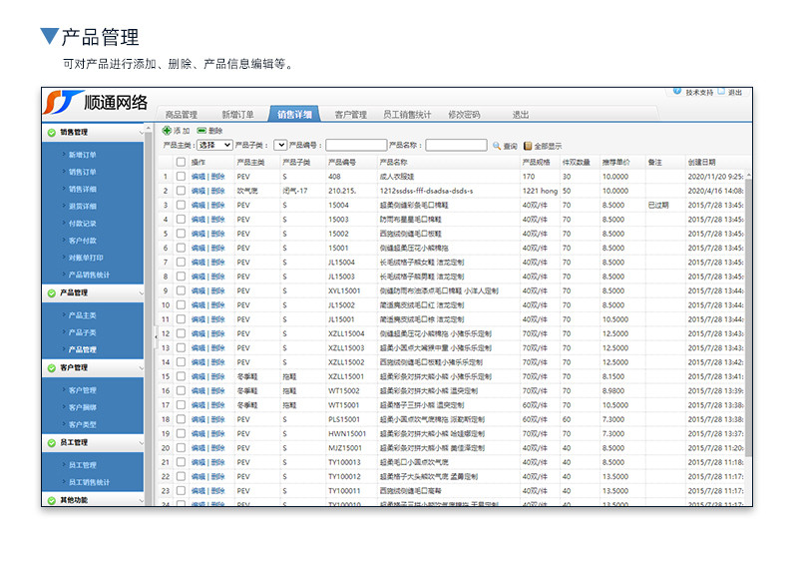This screenshot has width=798, height=561.
Task: Collapse the 员工管理 sidebar section chevron
Action: coord(141,443)
